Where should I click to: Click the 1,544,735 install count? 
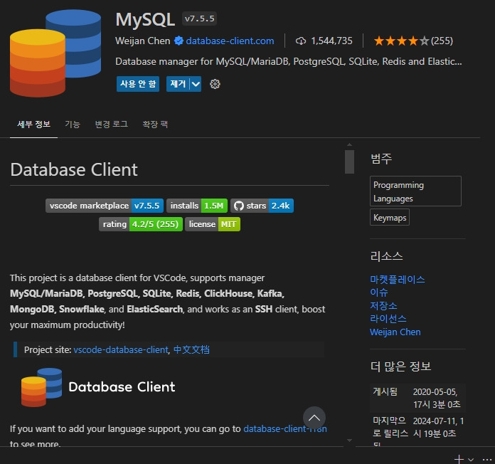point(331,41)
